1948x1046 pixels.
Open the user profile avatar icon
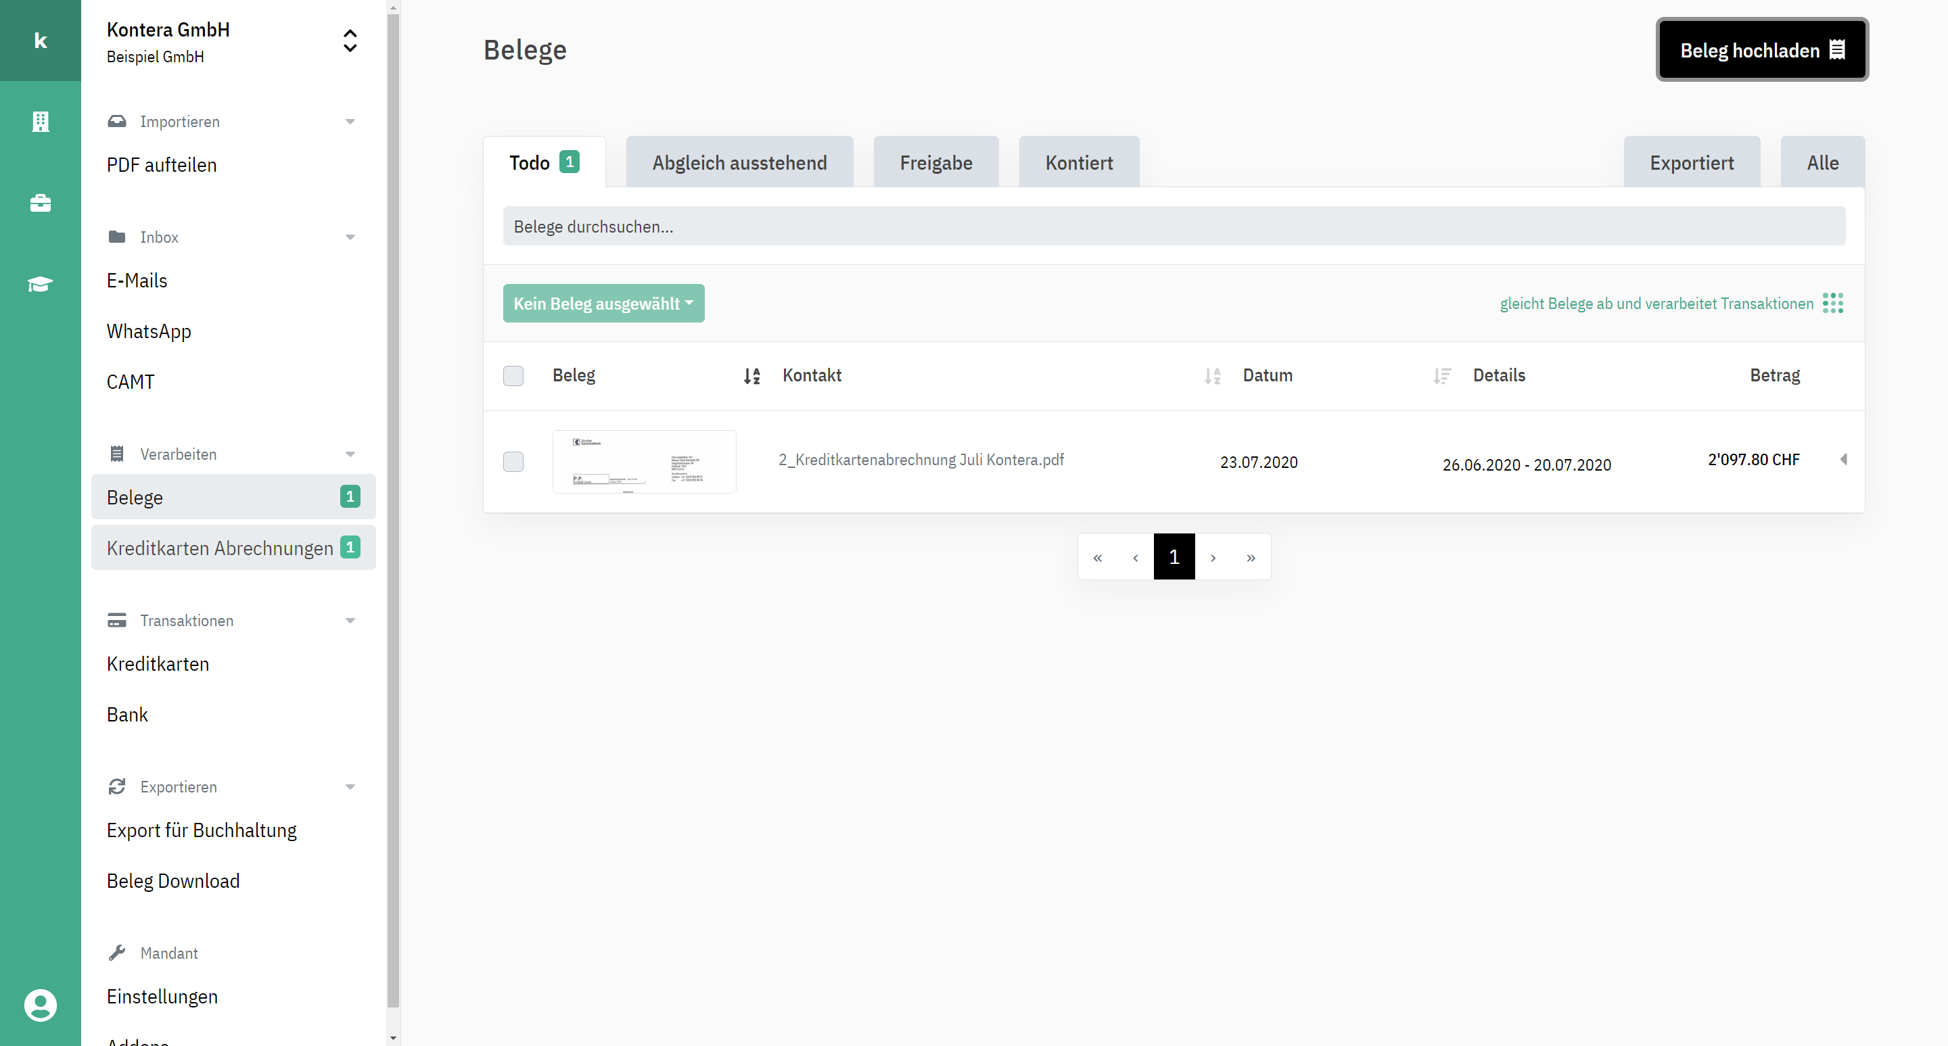coord(40,1005)
